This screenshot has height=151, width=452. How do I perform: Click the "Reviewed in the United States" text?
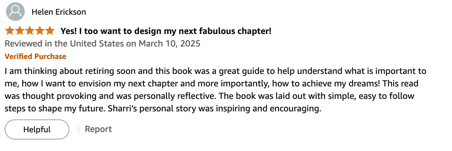click(64, 44)
